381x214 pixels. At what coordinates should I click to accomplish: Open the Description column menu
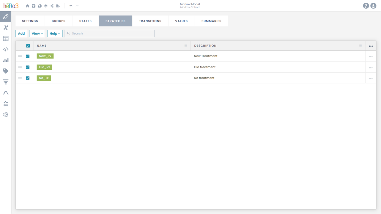pos(360,46)
